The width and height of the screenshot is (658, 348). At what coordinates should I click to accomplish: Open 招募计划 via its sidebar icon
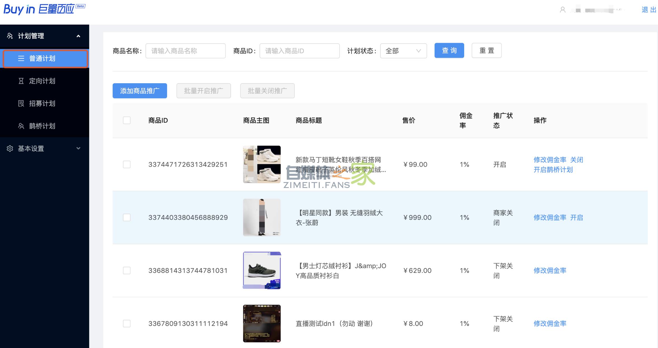click(21, 104)
